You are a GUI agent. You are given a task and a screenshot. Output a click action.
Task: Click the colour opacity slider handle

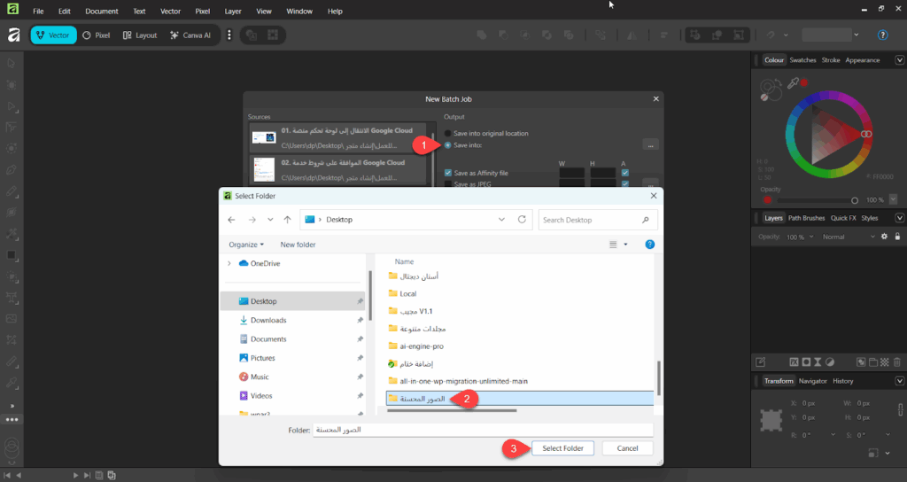[x=855, y=200]
